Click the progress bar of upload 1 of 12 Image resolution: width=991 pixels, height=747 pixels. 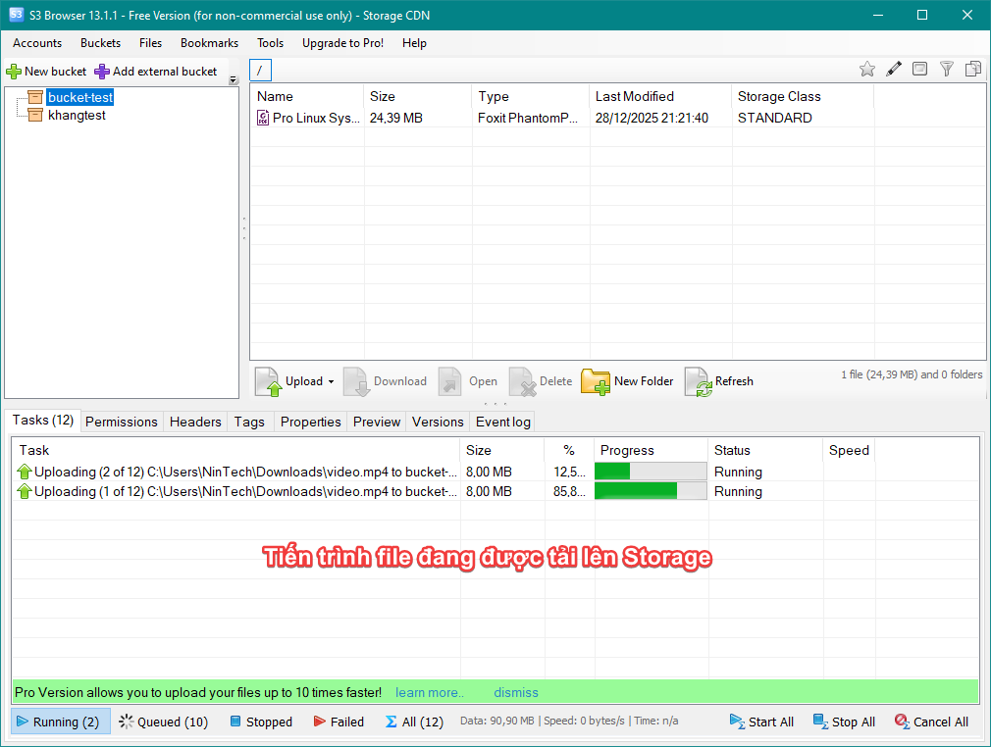pos(650,491)
